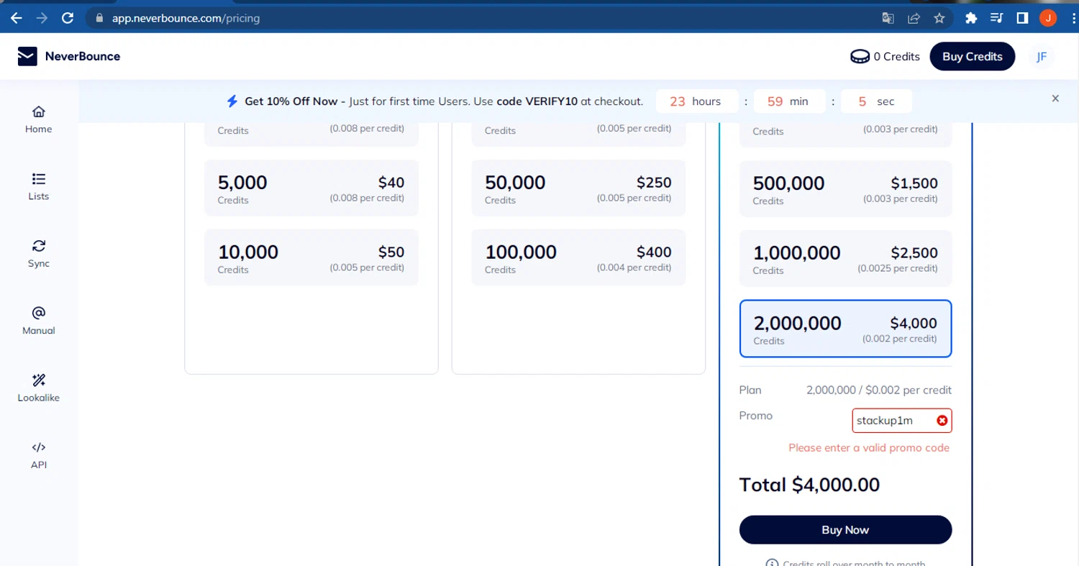Screen dimensions: 1079x566
Task: Click the credits coin icon
Action: [860, 57]
